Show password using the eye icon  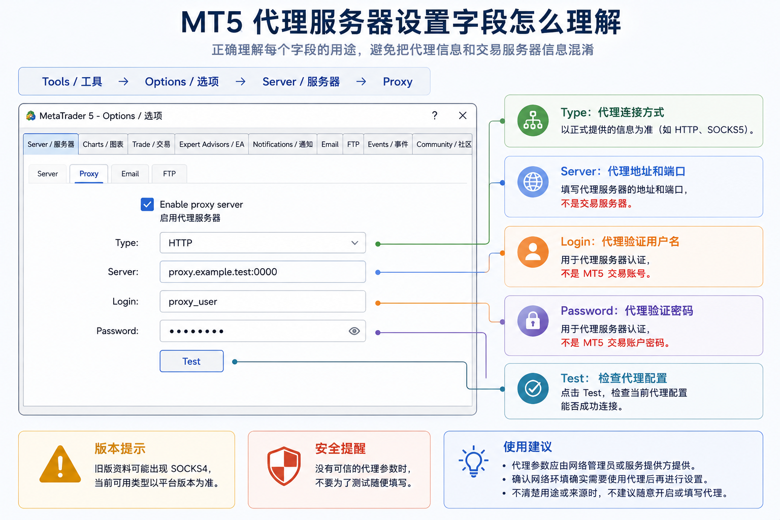(x=354, y=331)
